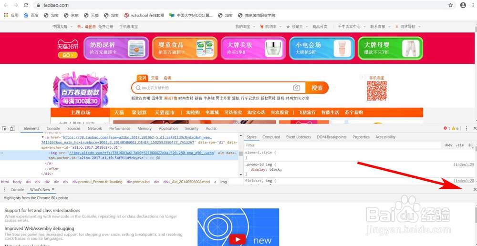This screenshot has width=477, height=246.
Task: Go forward to next page
Action: pos(16,5)
